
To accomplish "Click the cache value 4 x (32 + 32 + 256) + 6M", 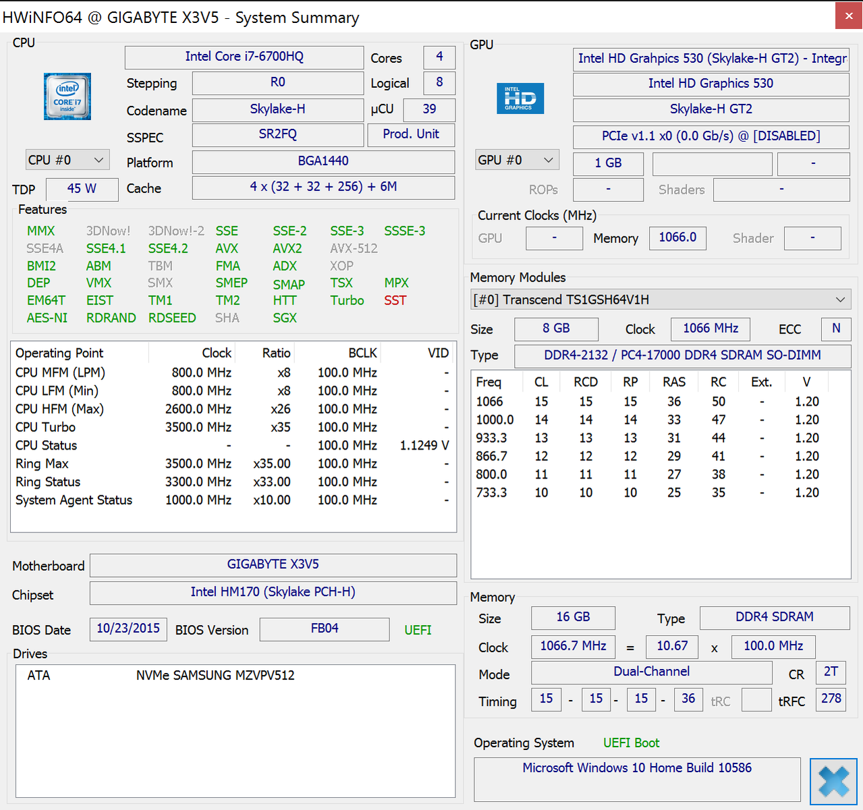I will (x=323, y=187).
